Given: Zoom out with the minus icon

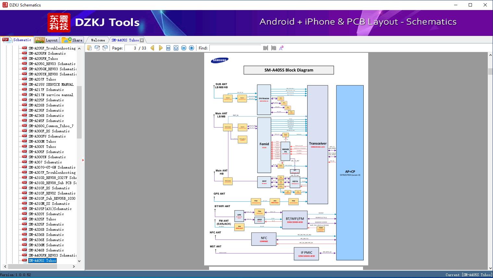Looking at the screenshot, I should tap(184, 48).
